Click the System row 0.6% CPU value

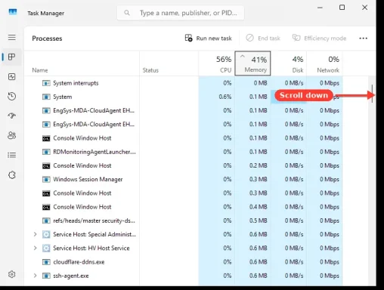(x=225, y=97)
